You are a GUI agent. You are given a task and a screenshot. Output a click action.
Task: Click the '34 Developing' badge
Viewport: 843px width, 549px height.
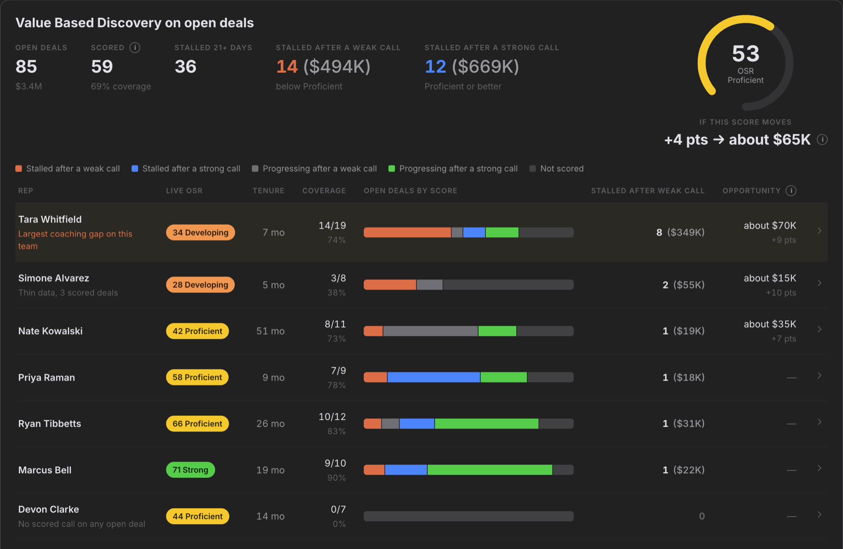tap(200, 233)
